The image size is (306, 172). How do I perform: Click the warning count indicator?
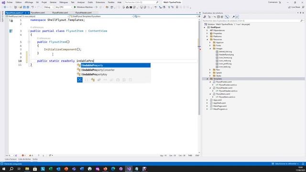(31, 155)
